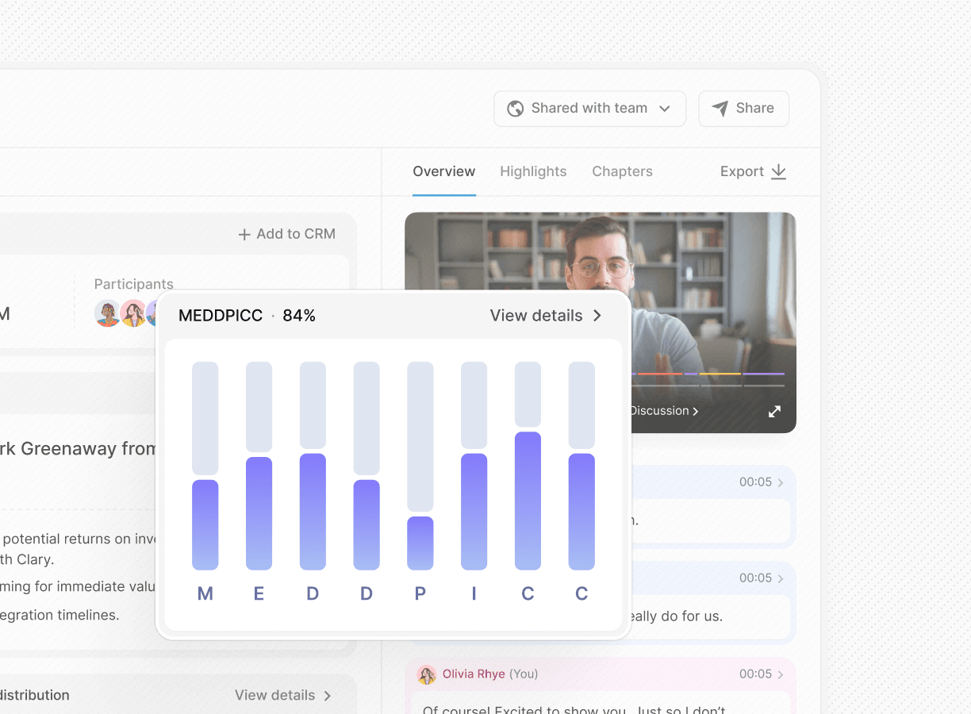
Task: Click the 00:05 timestamp on Olivia Rhye's message
Action: tap(755, 674)
